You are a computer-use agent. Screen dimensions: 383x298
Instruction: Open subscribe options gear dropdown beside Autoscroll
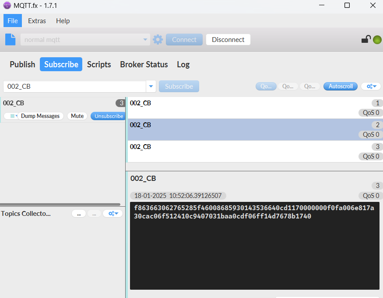click(371, 87)
